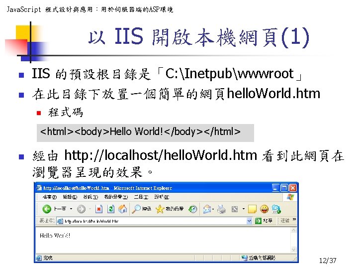Viewport: 358px width, 269px height.
Task: Click the Go button text label
Action: tap(268, 221)
